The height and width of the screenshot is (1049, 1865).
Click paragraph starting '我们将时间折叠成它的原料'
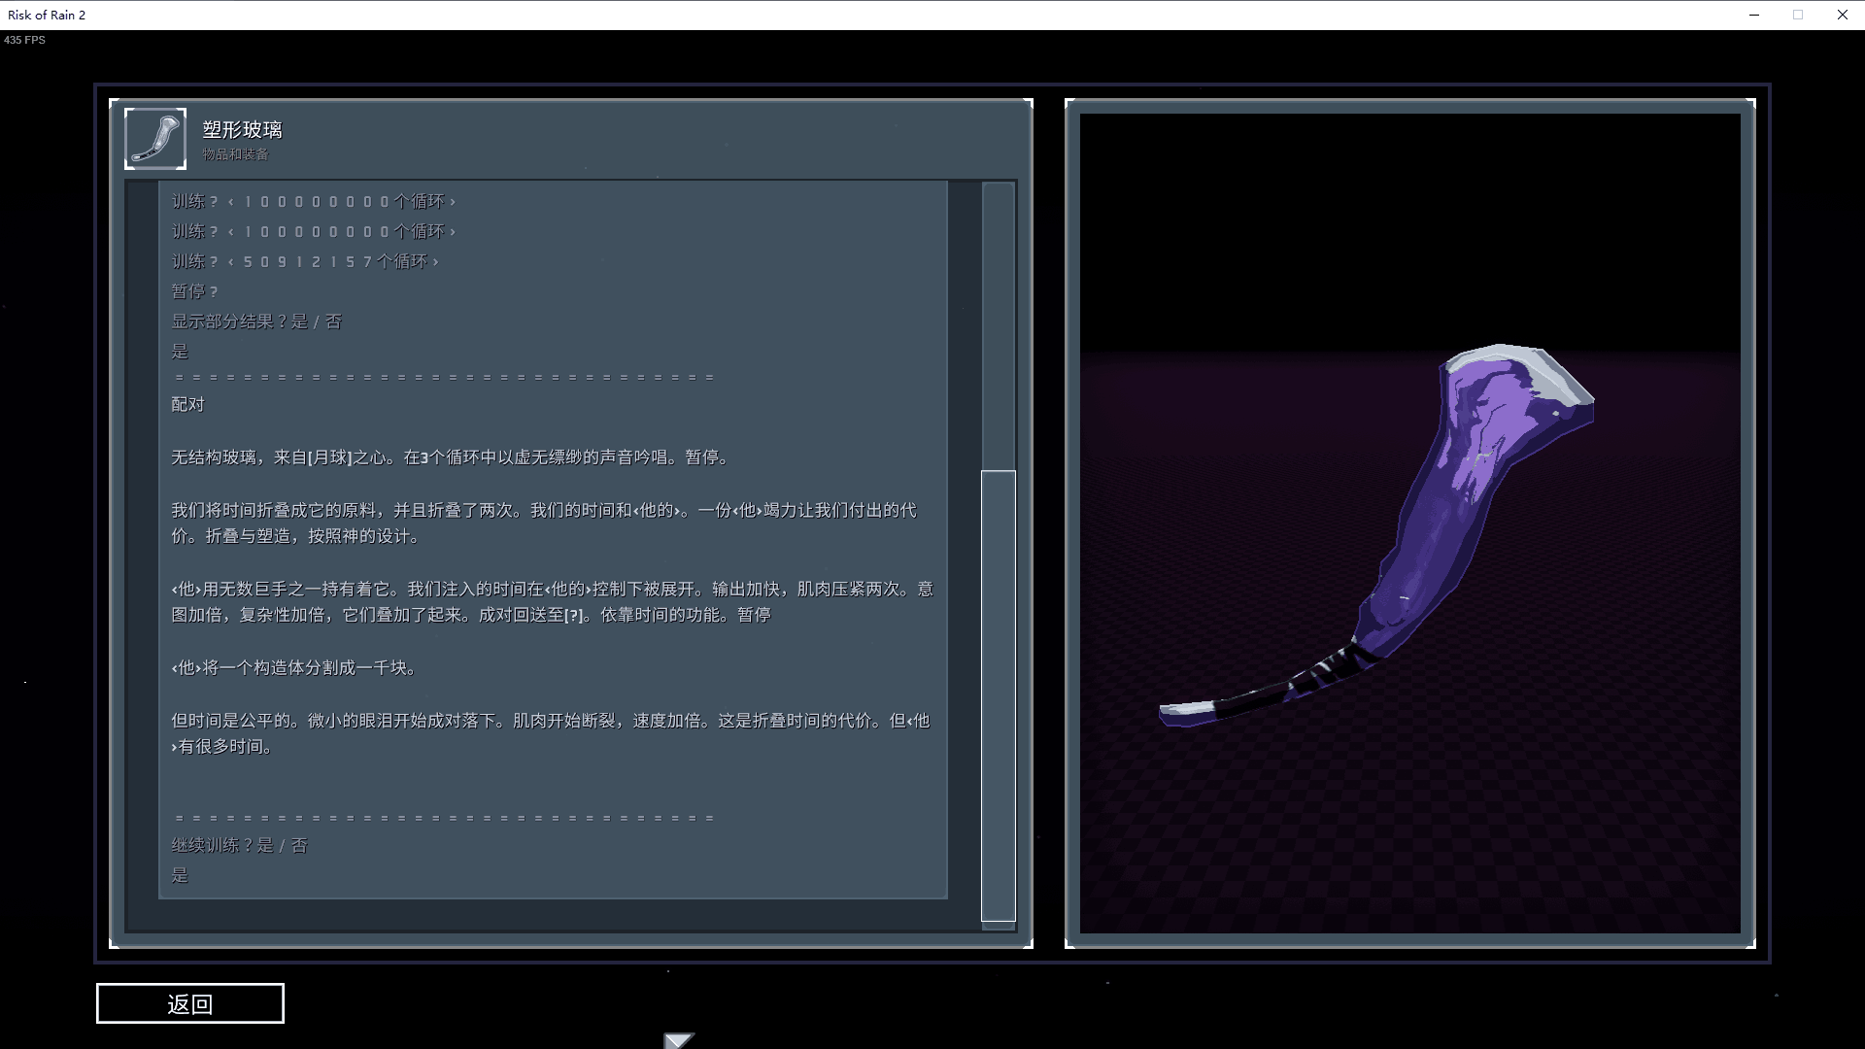pos(544,523)
